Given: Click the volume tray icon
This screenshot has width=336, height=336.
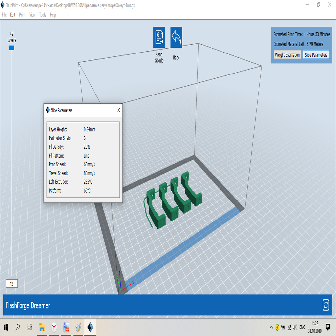Looking at the screenshot, I should pos(295,327).
